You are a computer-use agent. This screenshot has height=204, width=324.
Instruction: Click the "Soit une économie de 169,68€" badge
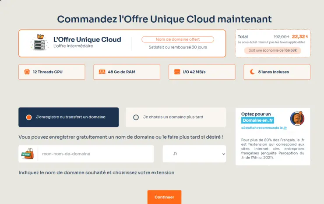[x=272, y=50]
